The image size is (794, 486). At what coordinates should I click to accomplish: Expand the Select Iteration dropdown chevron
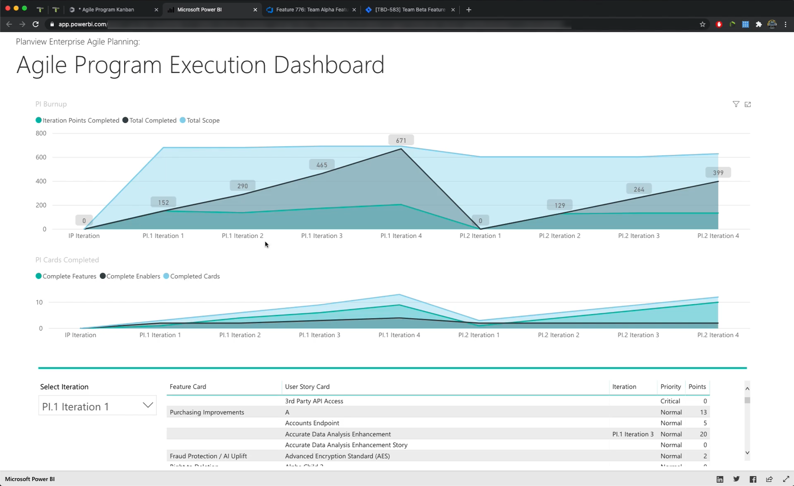click(148, 406)
